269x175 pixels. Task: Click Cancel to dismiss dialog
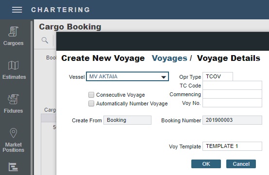pyautogui.click(x=241, y=164)
